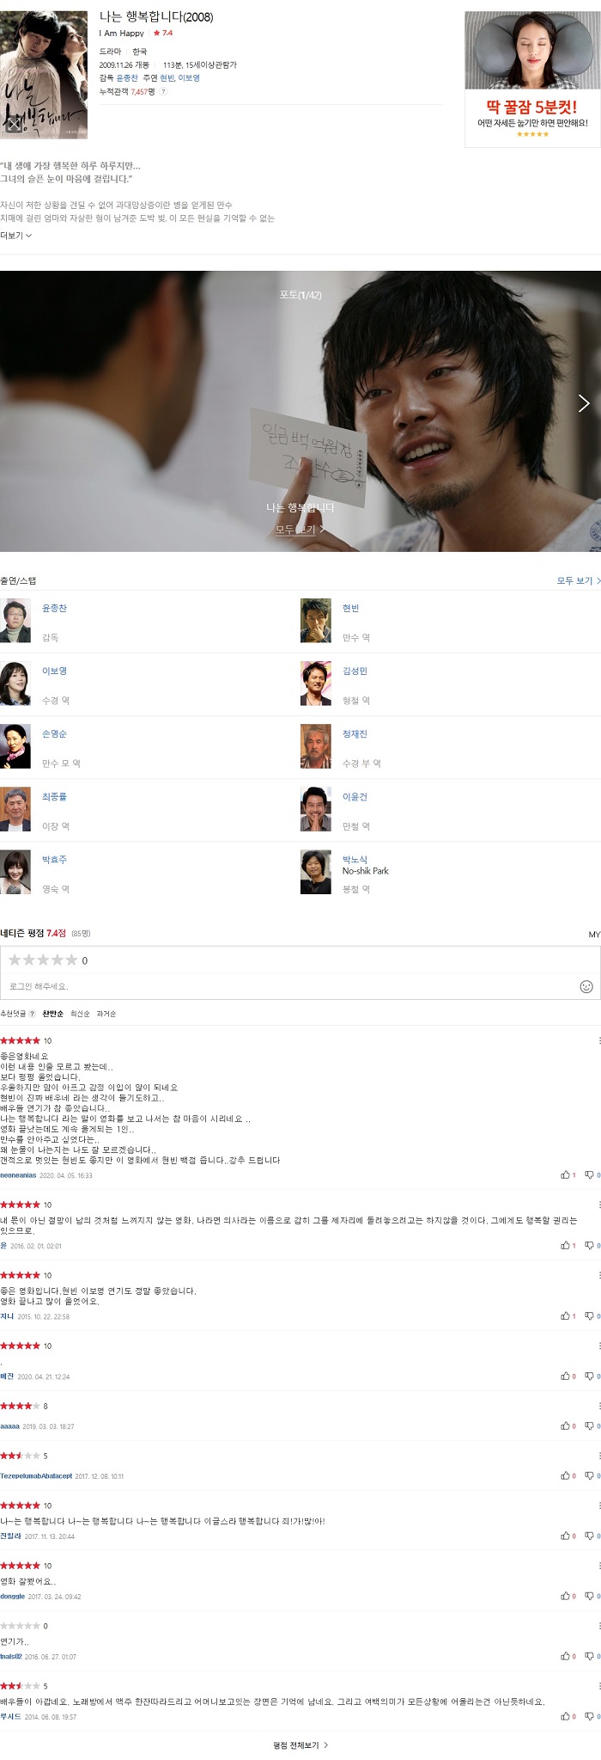Click help icon beside 추천댓글
601x1760 pixels.
pyautogui.click(x=33, y=1014)
